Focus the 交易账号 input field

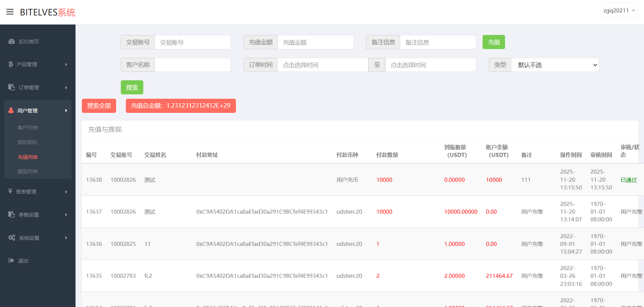click(192, 42)
